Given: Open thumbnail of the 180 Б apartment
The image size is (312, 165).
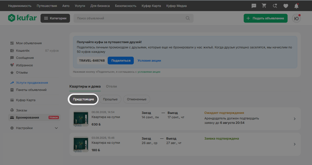Looking at the screenshot, I should [x=81, y=144].
